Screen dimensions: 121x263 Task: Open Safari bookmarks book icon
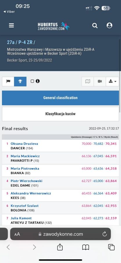[86, 247]
